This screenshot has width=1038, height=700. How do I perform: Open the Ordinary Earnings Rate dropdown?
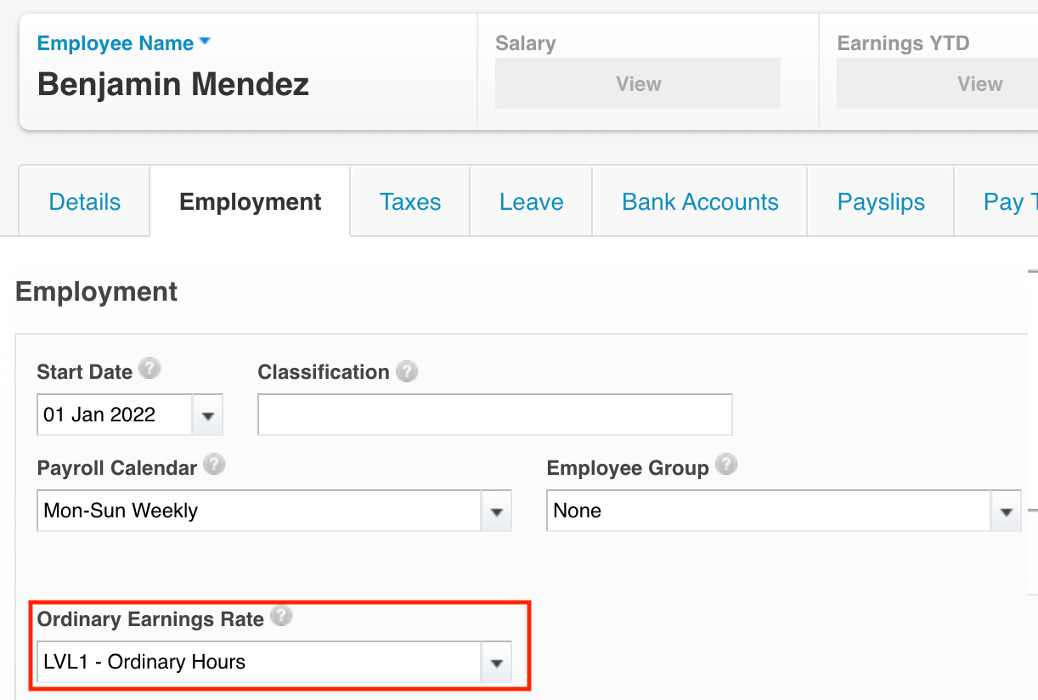497,662
